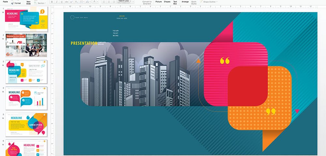Click the Bold formatting button
The width and height of the screenshot is (326, 156).
coord(52,2)
